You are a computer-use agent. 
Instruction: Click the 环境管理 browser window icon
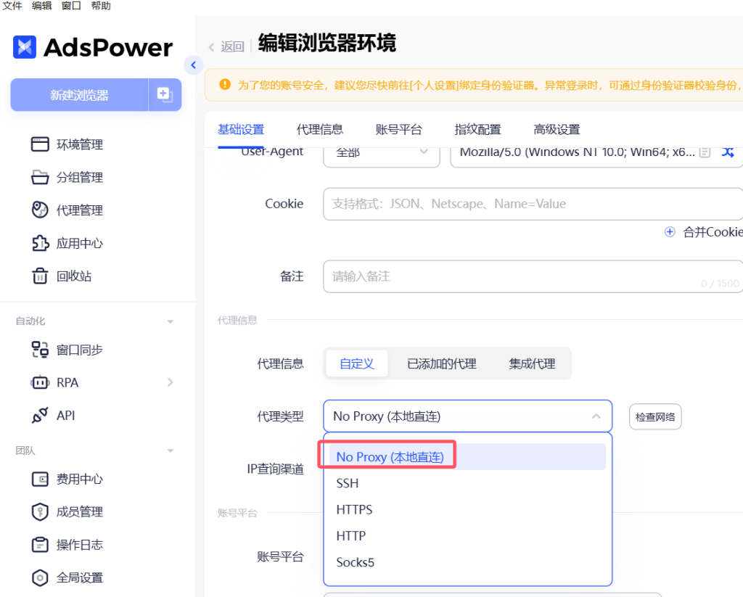click(40, 144)
